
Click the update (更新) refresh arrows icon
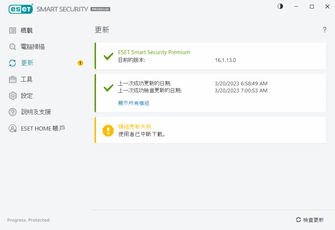13,63
